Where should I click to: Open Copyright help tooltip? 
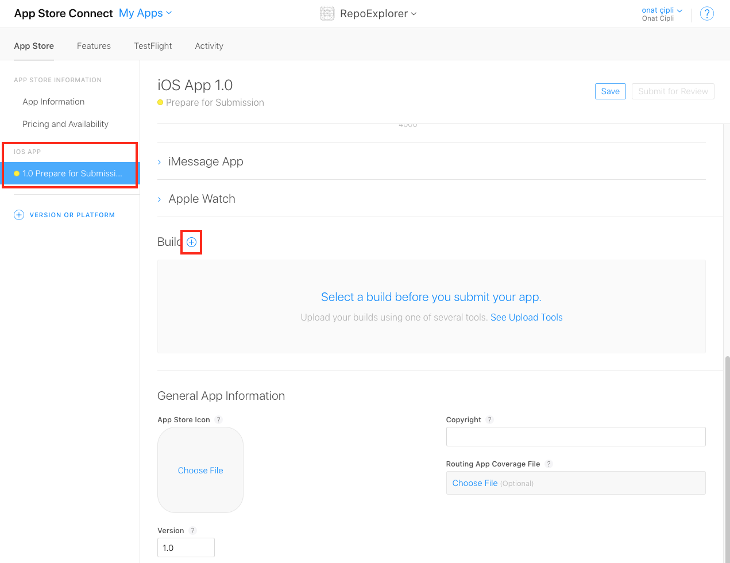click(x=489, y=420)
